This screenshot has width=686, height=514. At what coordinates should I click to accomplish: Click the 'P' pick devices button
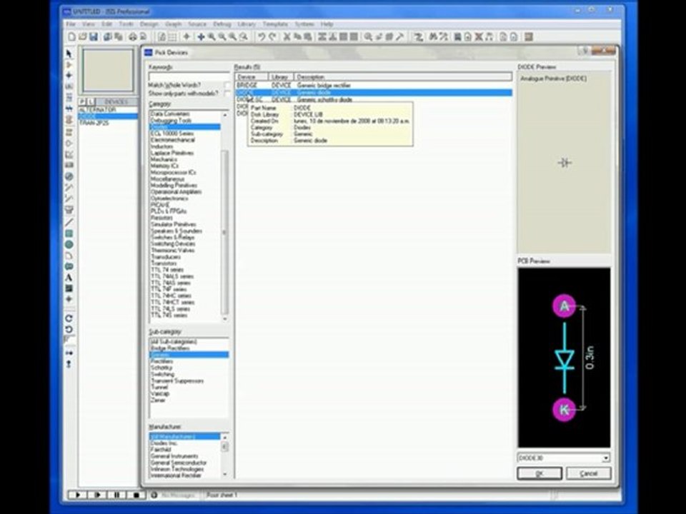(x=82, y=101)
